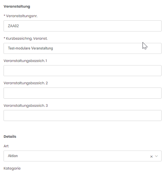Click the Details section heading
Image resolution: width=167 pixels, height=172 pixels.
point(10,137)
